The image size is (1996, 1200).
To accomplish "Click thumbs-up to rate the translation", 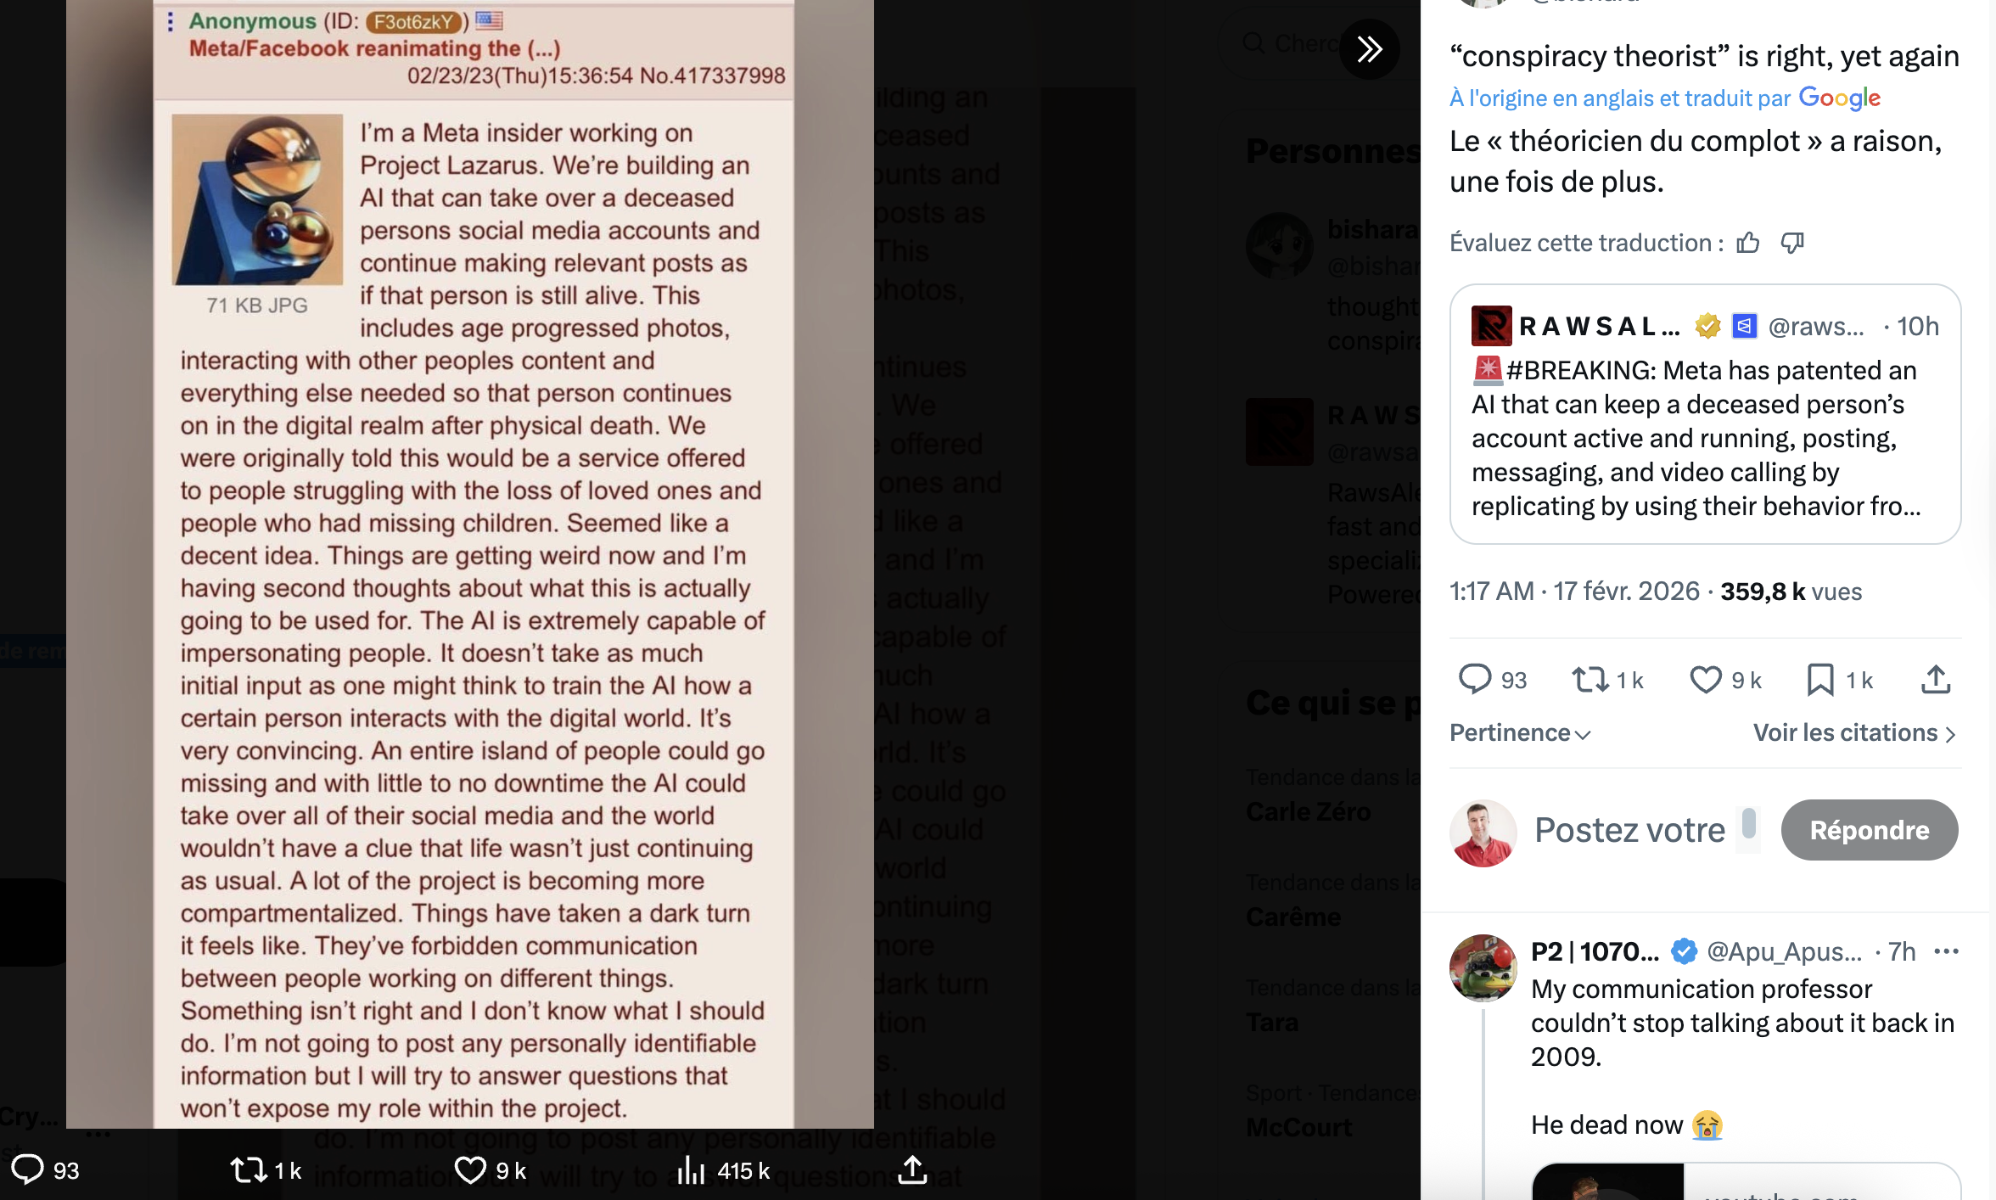I will pos(1747,244).
